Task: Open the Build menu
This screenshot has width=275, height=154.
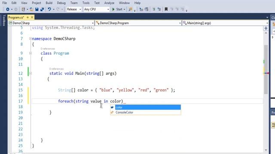Action: [x=49, y=3]
